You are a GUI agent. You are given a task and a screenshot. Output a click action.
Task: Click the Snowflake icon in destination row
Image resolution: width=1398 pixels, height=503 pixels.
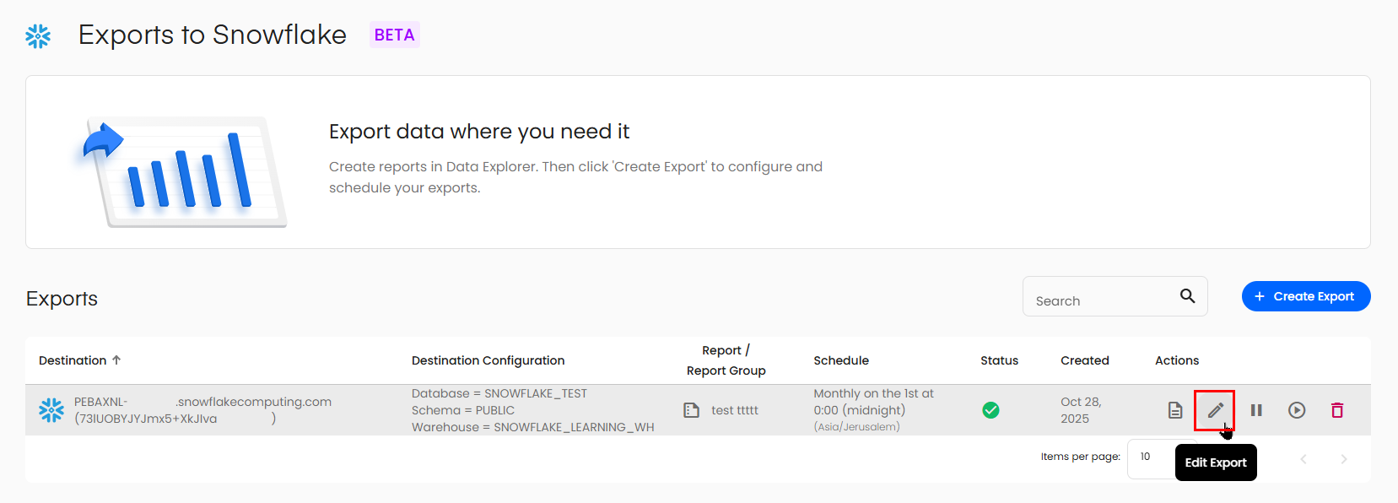pyautogui.click(x=51, y=410)
